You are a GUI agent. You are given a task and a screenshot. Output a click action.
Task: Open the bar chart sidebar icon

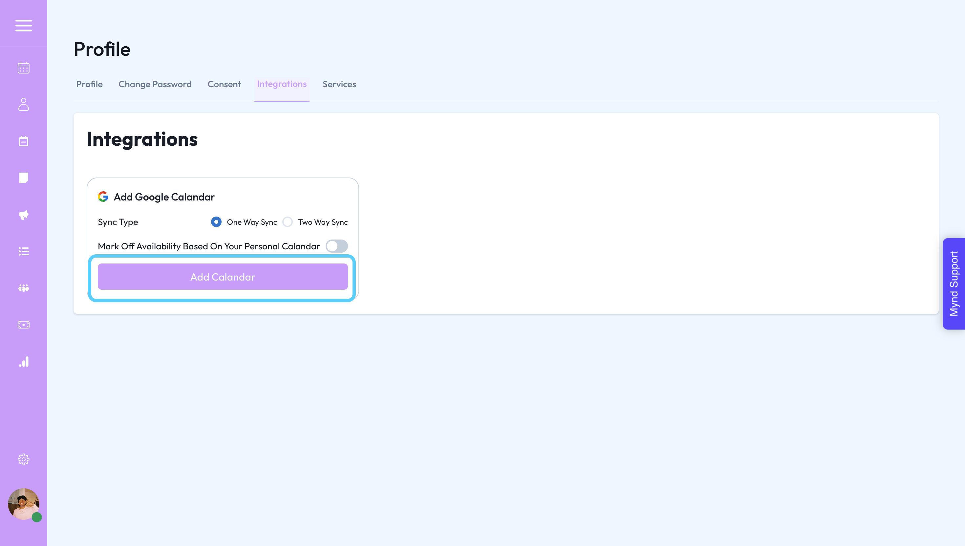click(x=23, y=362)
